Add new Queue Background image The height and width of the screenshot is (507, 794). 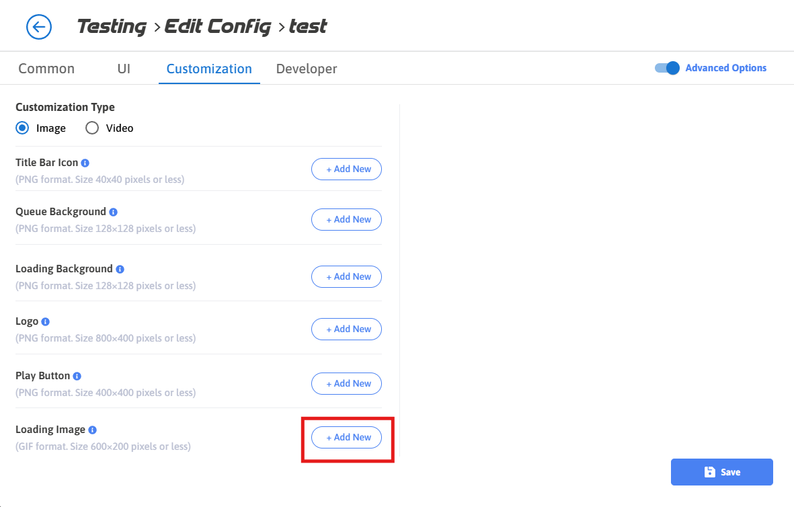pyautogui.click(x=346, y=219)
